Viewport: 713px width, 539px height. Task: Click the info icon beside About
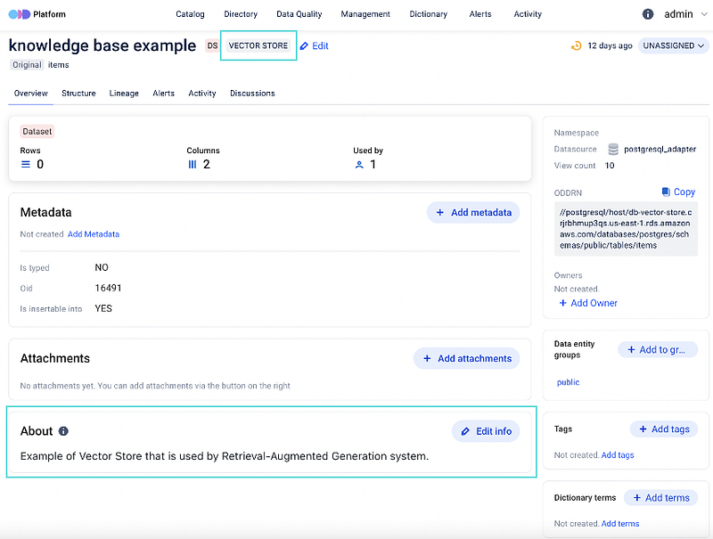point(63,431)
